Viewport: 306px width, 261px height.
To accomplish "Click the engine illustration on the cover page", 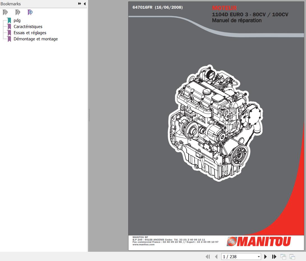I will pyautogui.click(x=215, y=123).
